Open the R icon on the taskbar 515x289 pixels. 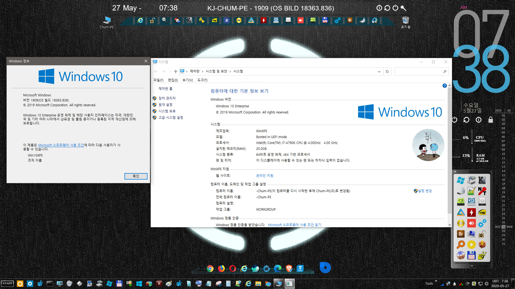tap(159, 284)
